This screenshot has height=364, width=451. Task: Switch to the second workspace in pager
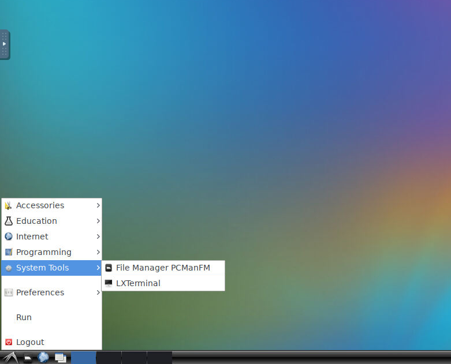pyautogui.click(x=109, y=358)
